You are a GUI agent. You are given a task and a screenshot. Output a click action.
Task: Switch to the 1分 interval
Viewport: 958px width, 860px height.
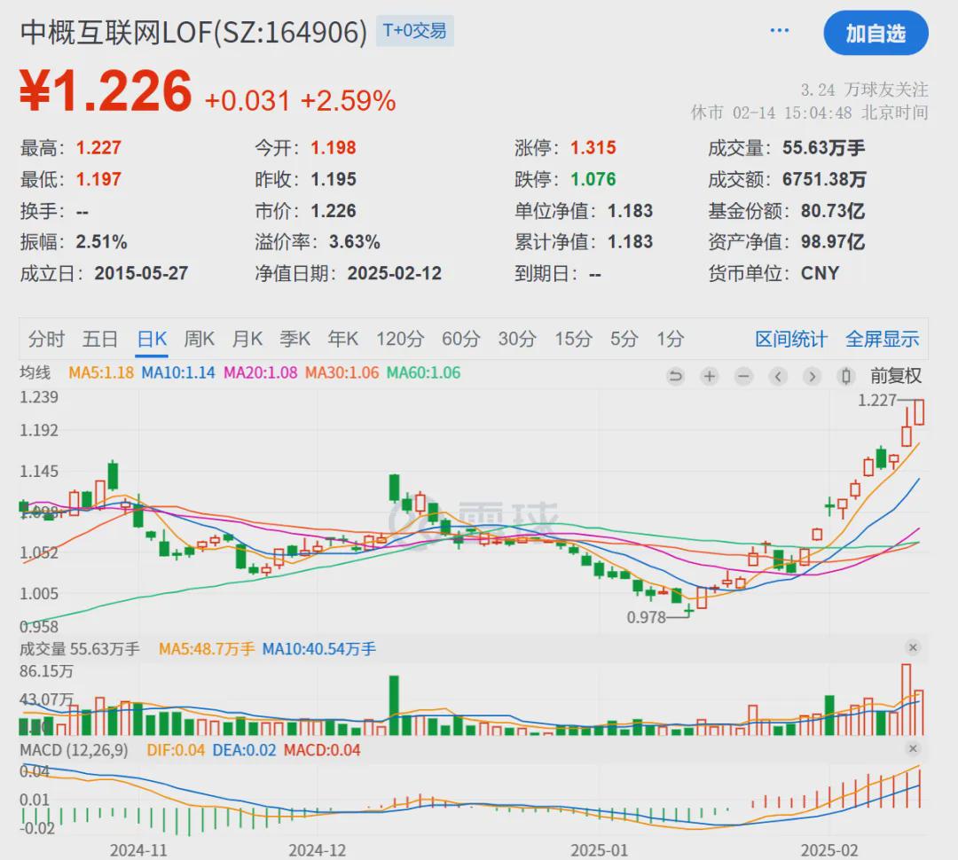670,339
